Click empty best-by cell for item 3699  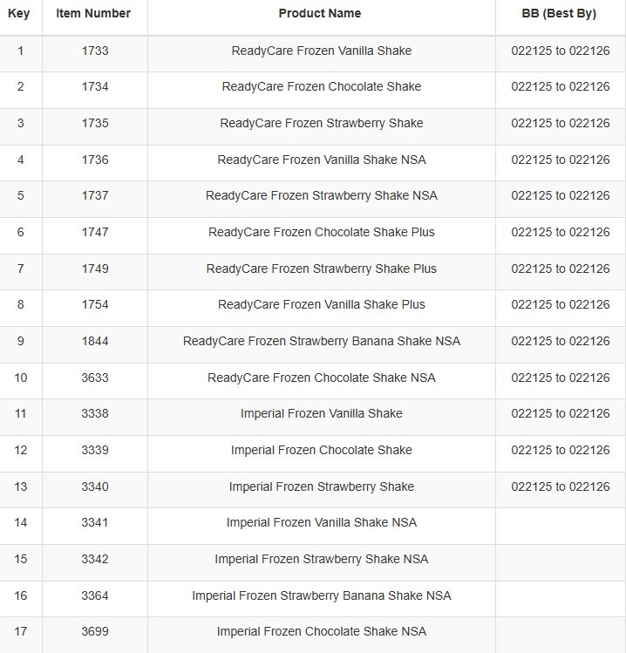point(560,631)
